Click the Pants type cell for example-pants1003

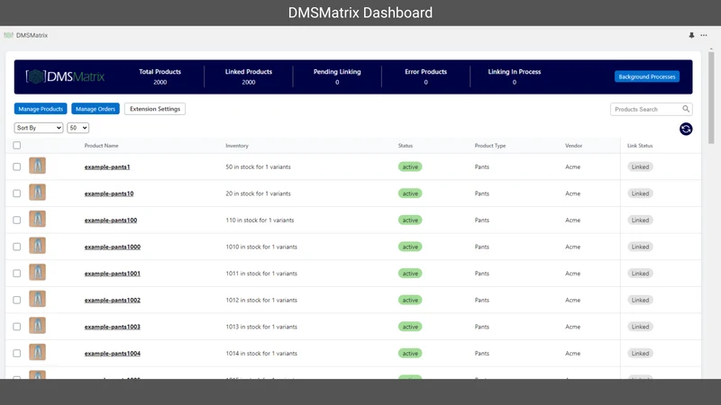tap(482, 327)
